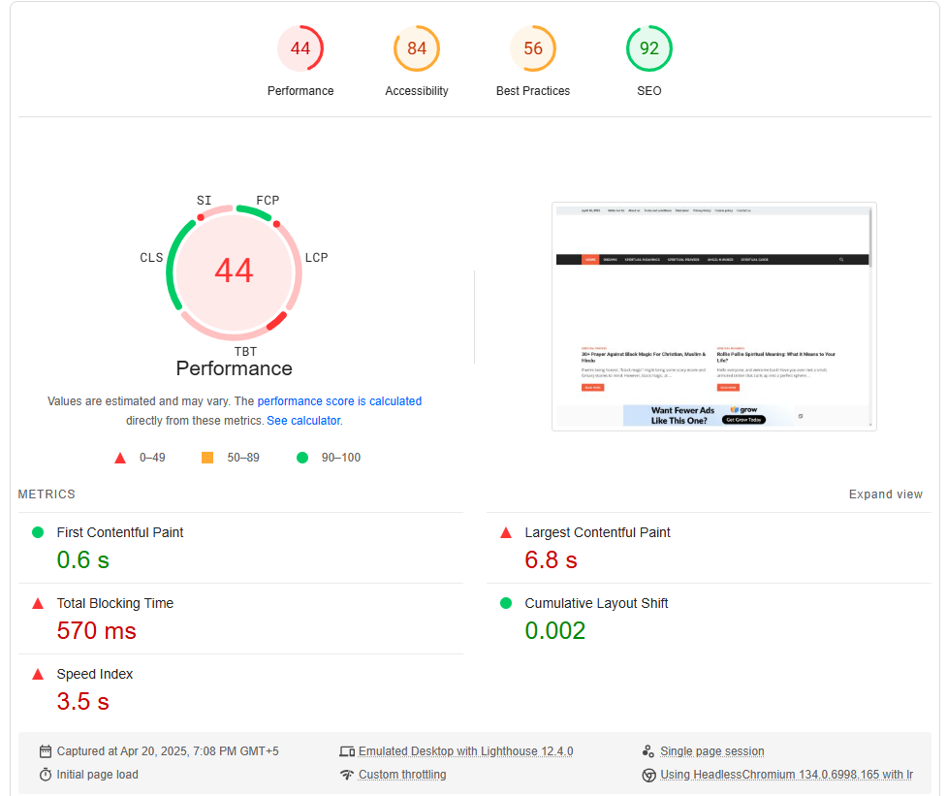This screenshot has height=796, width=947.
Task: Click the Cumulative Layout Shift metric title
Action: [x=596, y=603]
